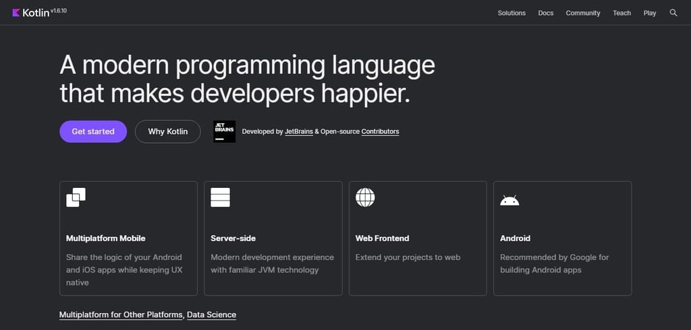This screenshot has width=691, height=330.
Task: Click the Get started button
Action: (x=93, y=131)
